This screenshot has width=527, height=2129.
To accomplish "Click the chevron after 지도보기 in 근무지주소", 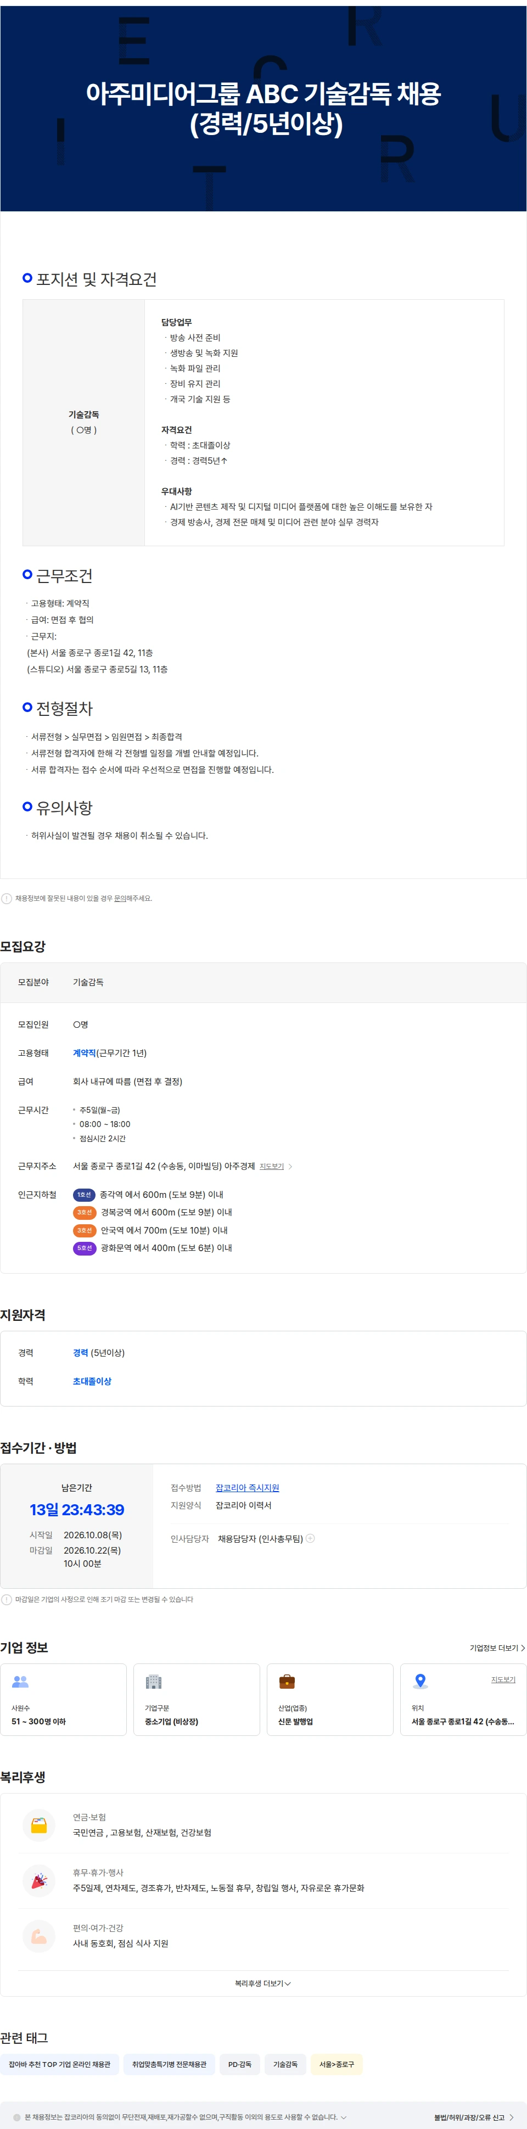I will click(290, 1166).
